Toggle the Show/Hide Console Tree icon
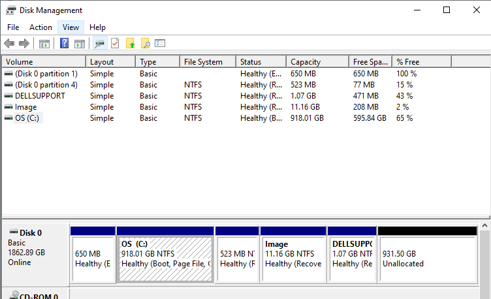This screenshot has height=299, width=491. click(x=44, y=44)
